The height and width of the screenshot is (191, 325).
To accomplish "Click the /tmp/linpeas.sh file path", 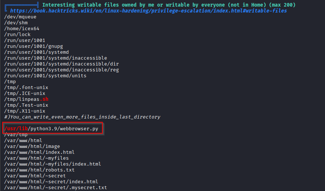I will 26,99.
